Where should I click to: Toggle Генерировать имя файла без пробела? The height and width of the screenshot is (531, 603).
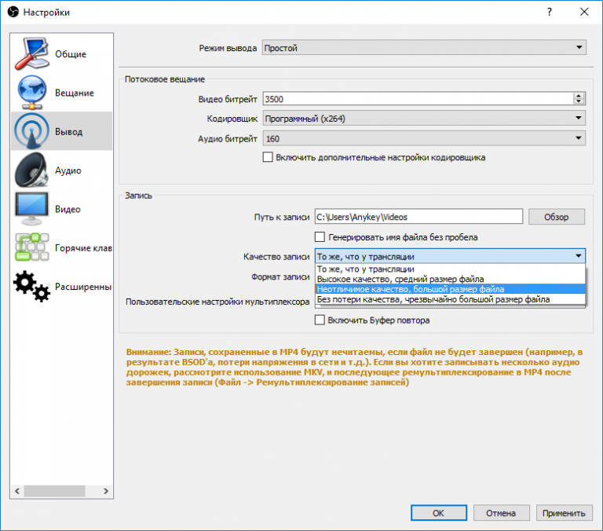[x=320, y=236]
